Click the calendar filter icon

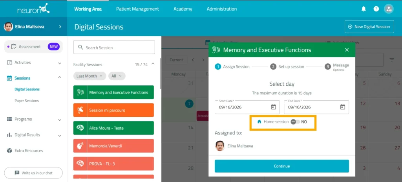tap(392, 60)
